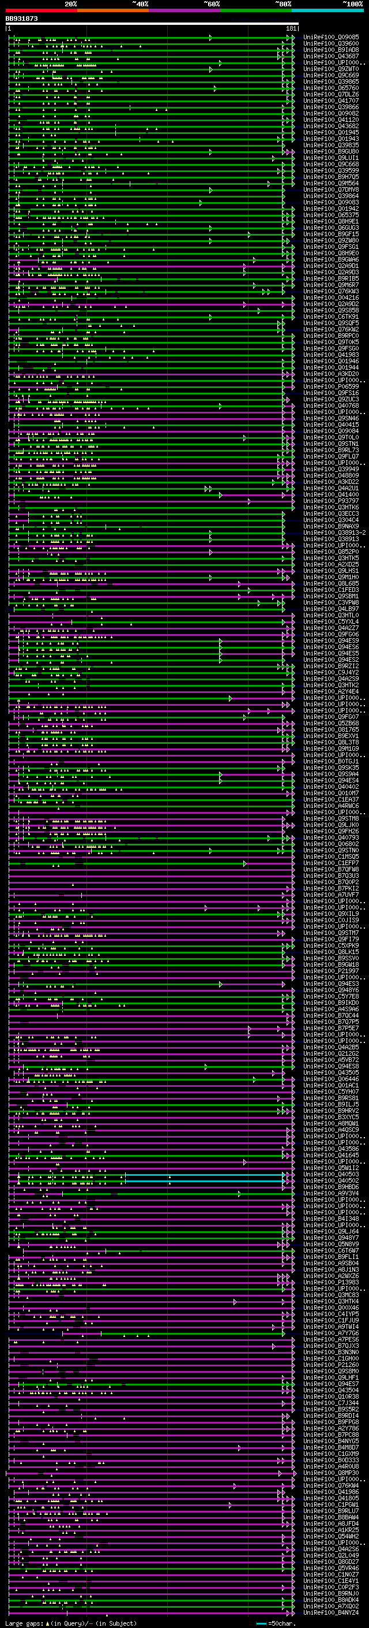369x1628 pixels.
Task: Select the UniRef100_A7XQ02 label
Action: [x=331, y=1606]
